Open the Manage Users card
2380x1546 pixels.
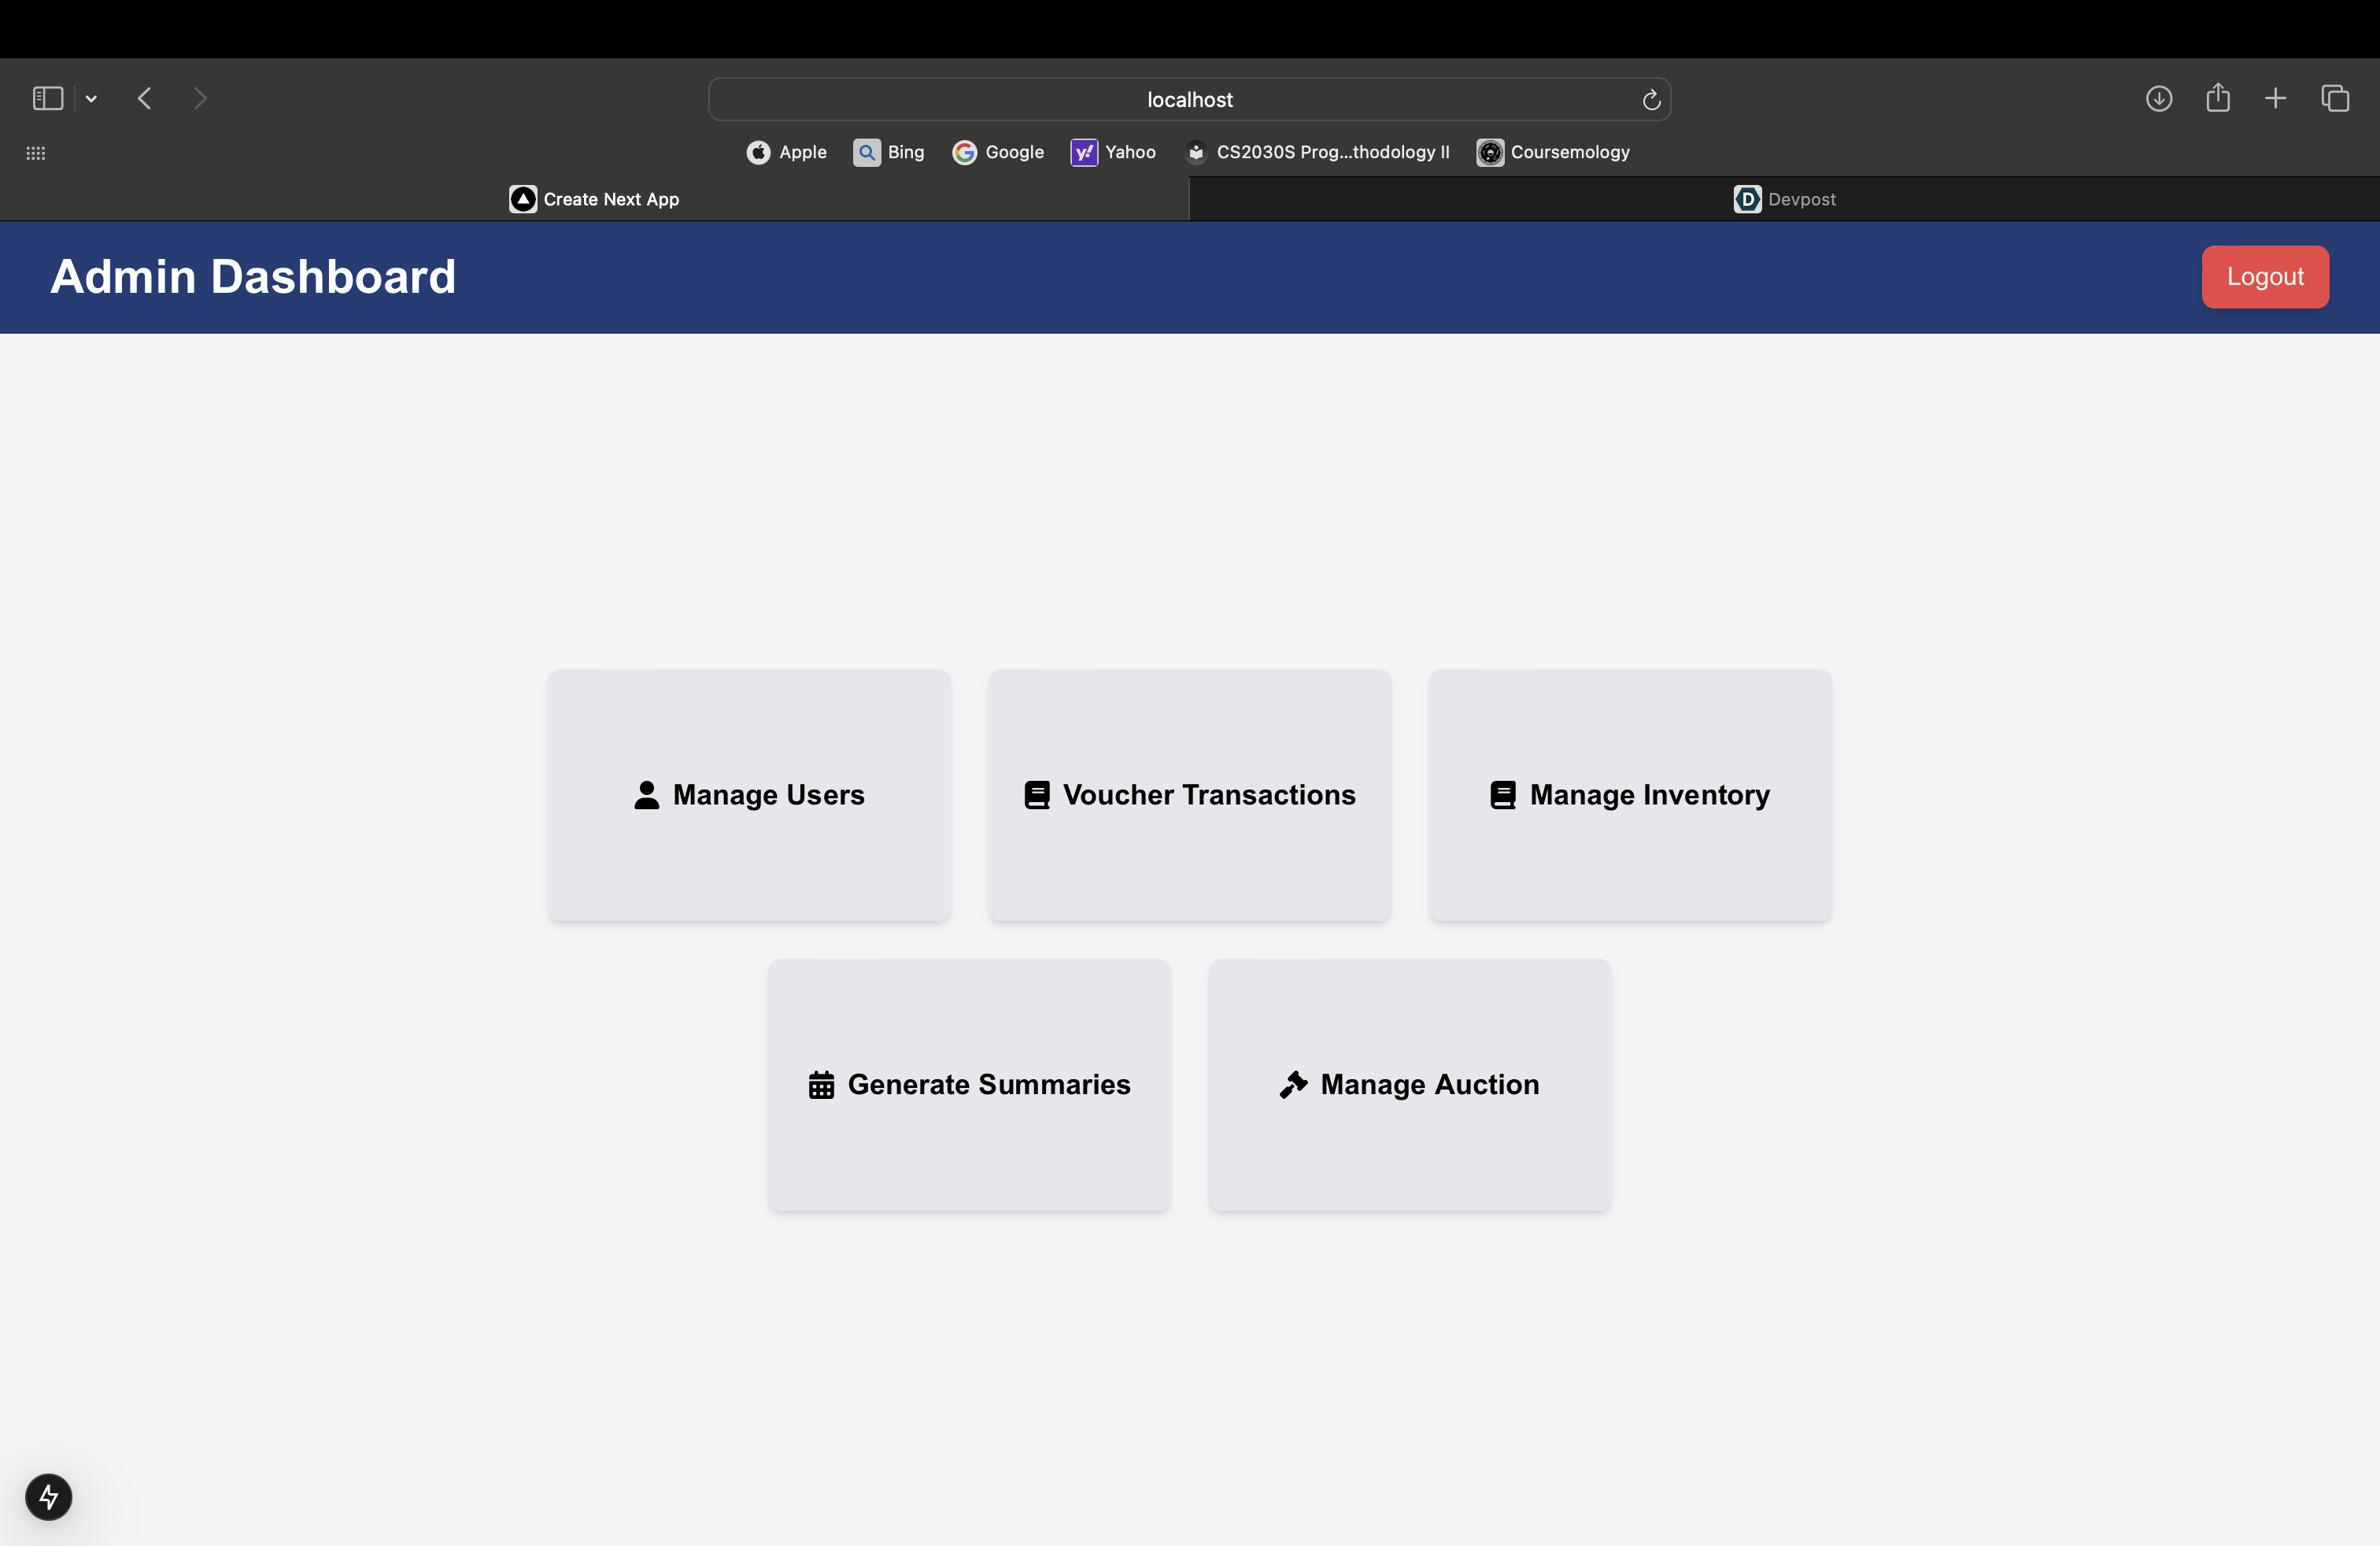coord(748,795)
